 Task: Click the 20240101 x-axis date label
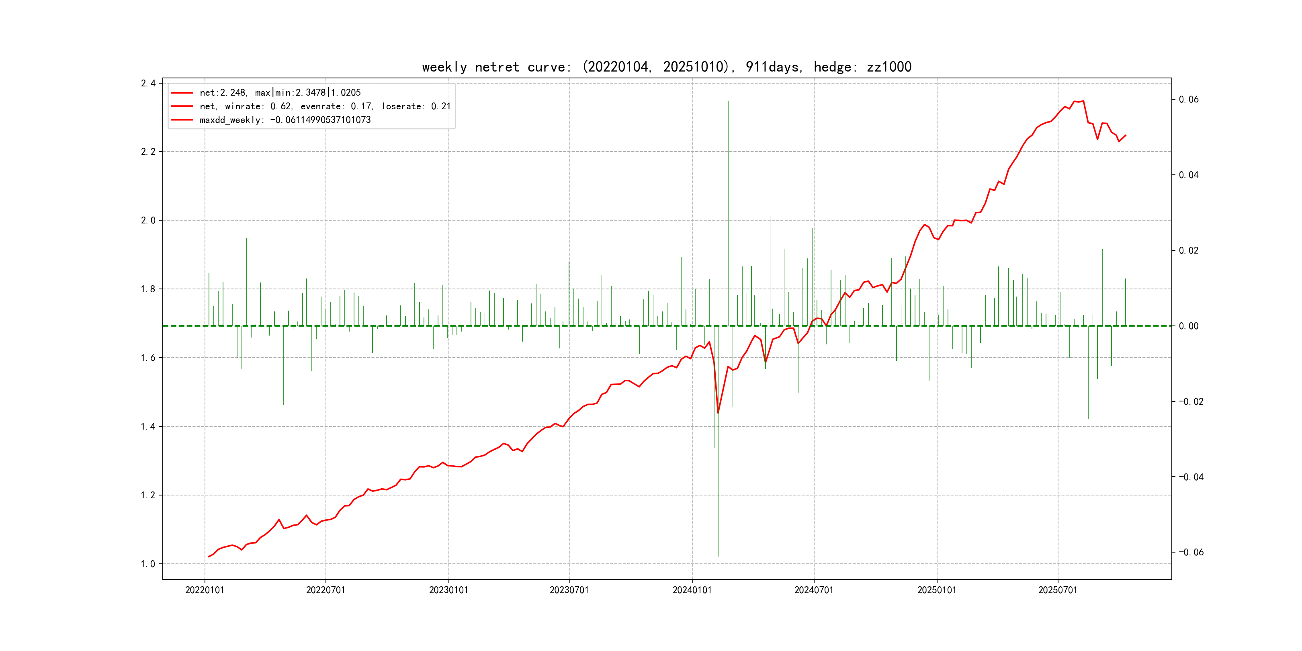click(x=692, y=590)
